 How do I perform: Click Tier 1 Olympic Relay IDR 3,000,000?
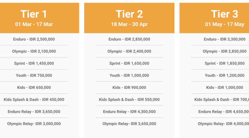point(34,124)
